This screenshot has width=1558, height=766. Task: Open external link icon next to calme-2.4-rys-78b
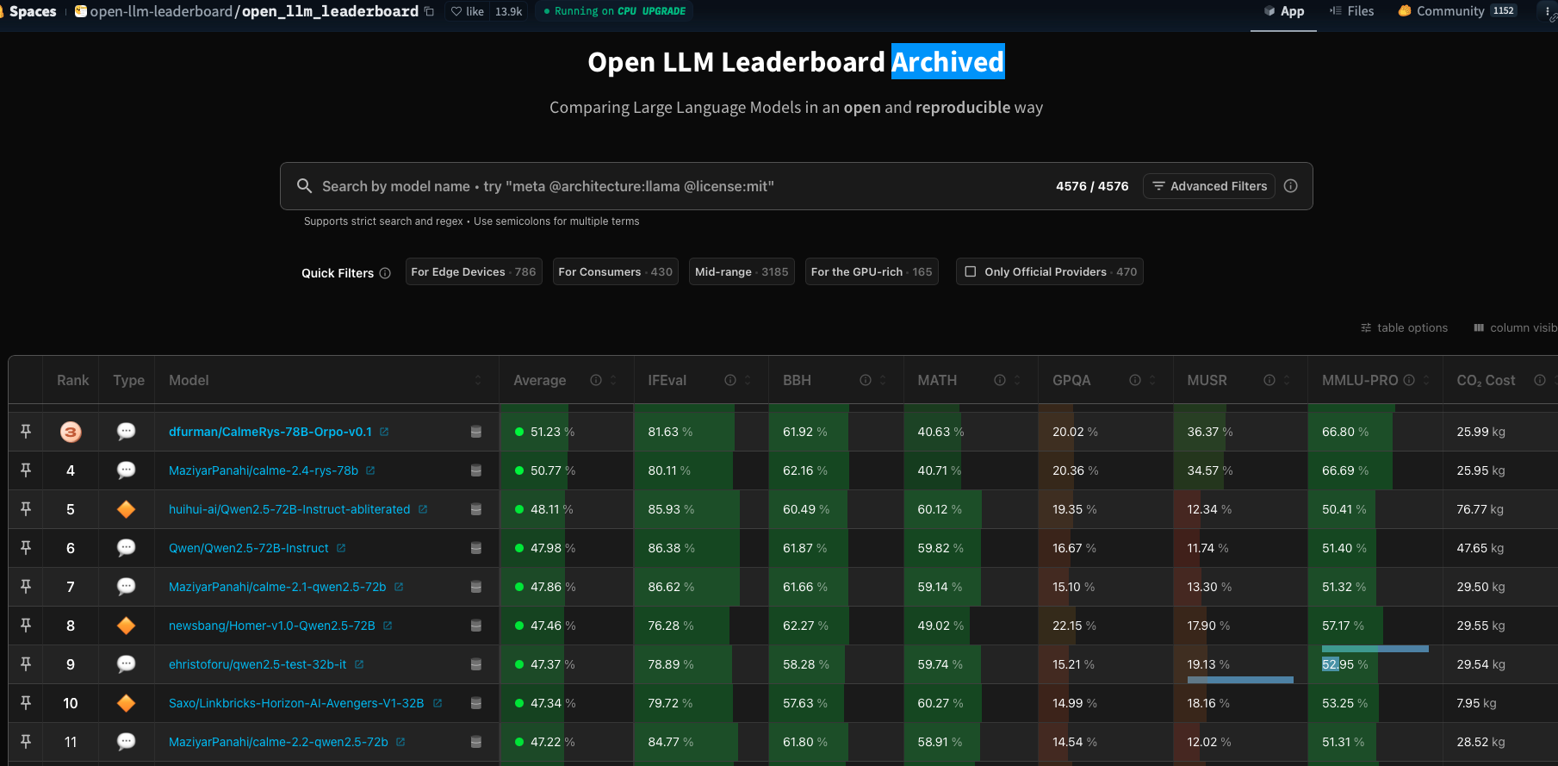click(370, 470)
